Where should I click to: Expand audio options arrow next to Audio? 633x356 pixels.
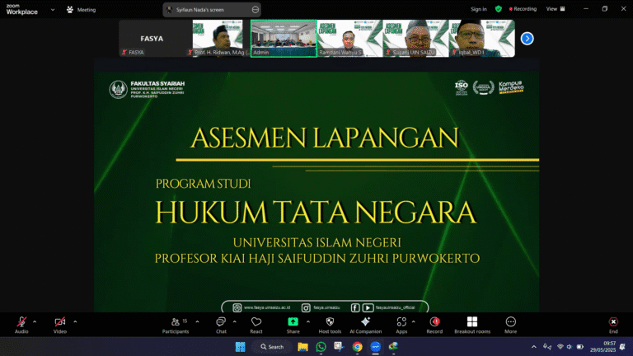pyautogui.click(x=36, y=321)
